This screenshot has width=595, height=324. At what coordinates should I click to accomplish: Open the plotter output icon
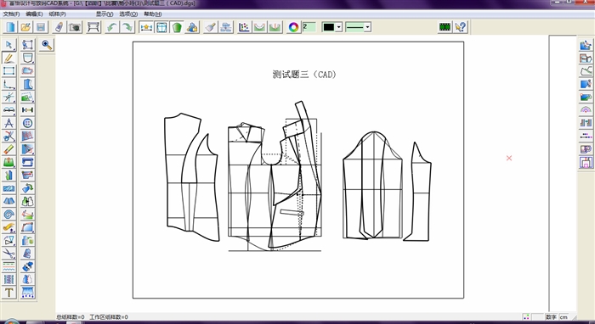coord(93,27)
